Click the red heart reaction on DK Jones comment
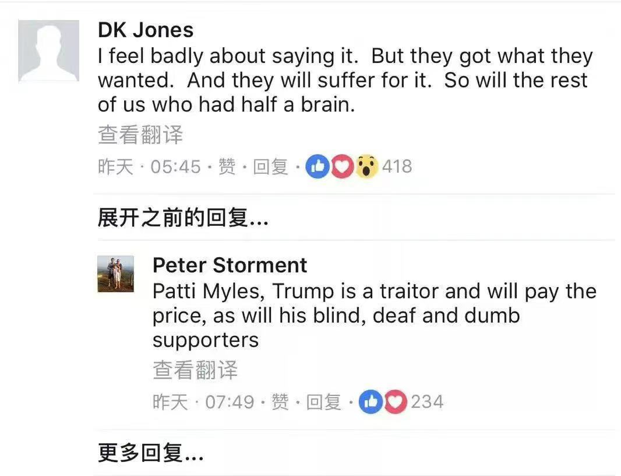 (342, 166)
